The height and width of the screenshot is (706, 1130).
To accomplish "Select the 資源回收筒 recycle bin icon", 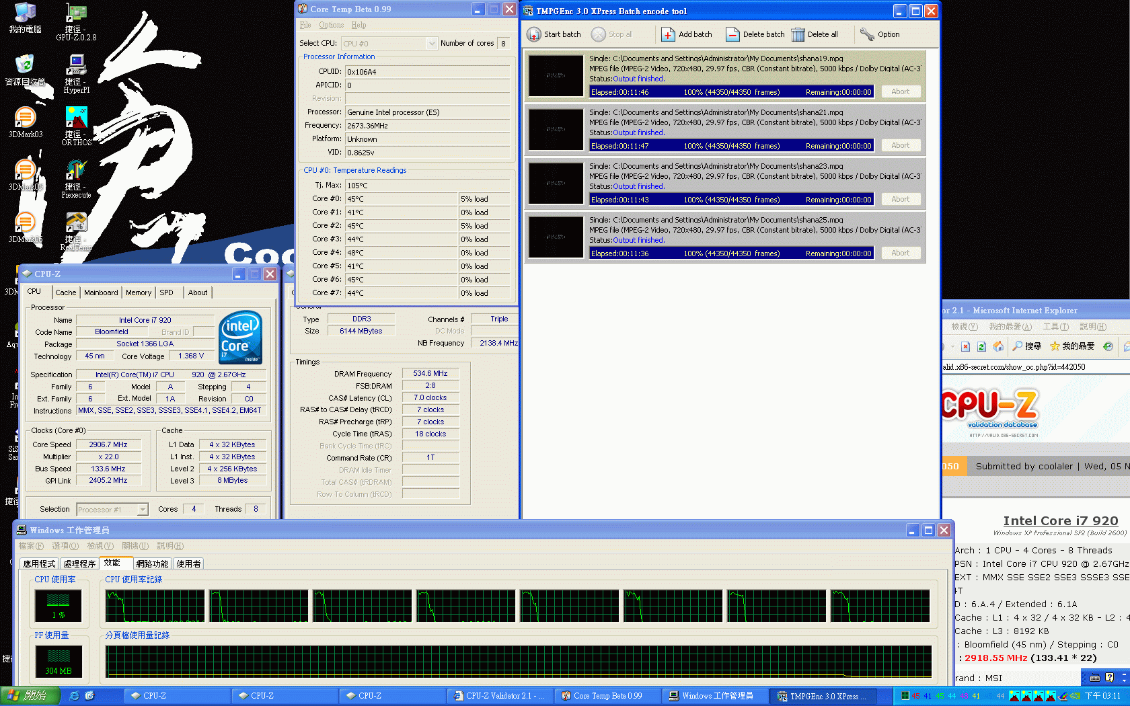I will (x=25, y=70).
